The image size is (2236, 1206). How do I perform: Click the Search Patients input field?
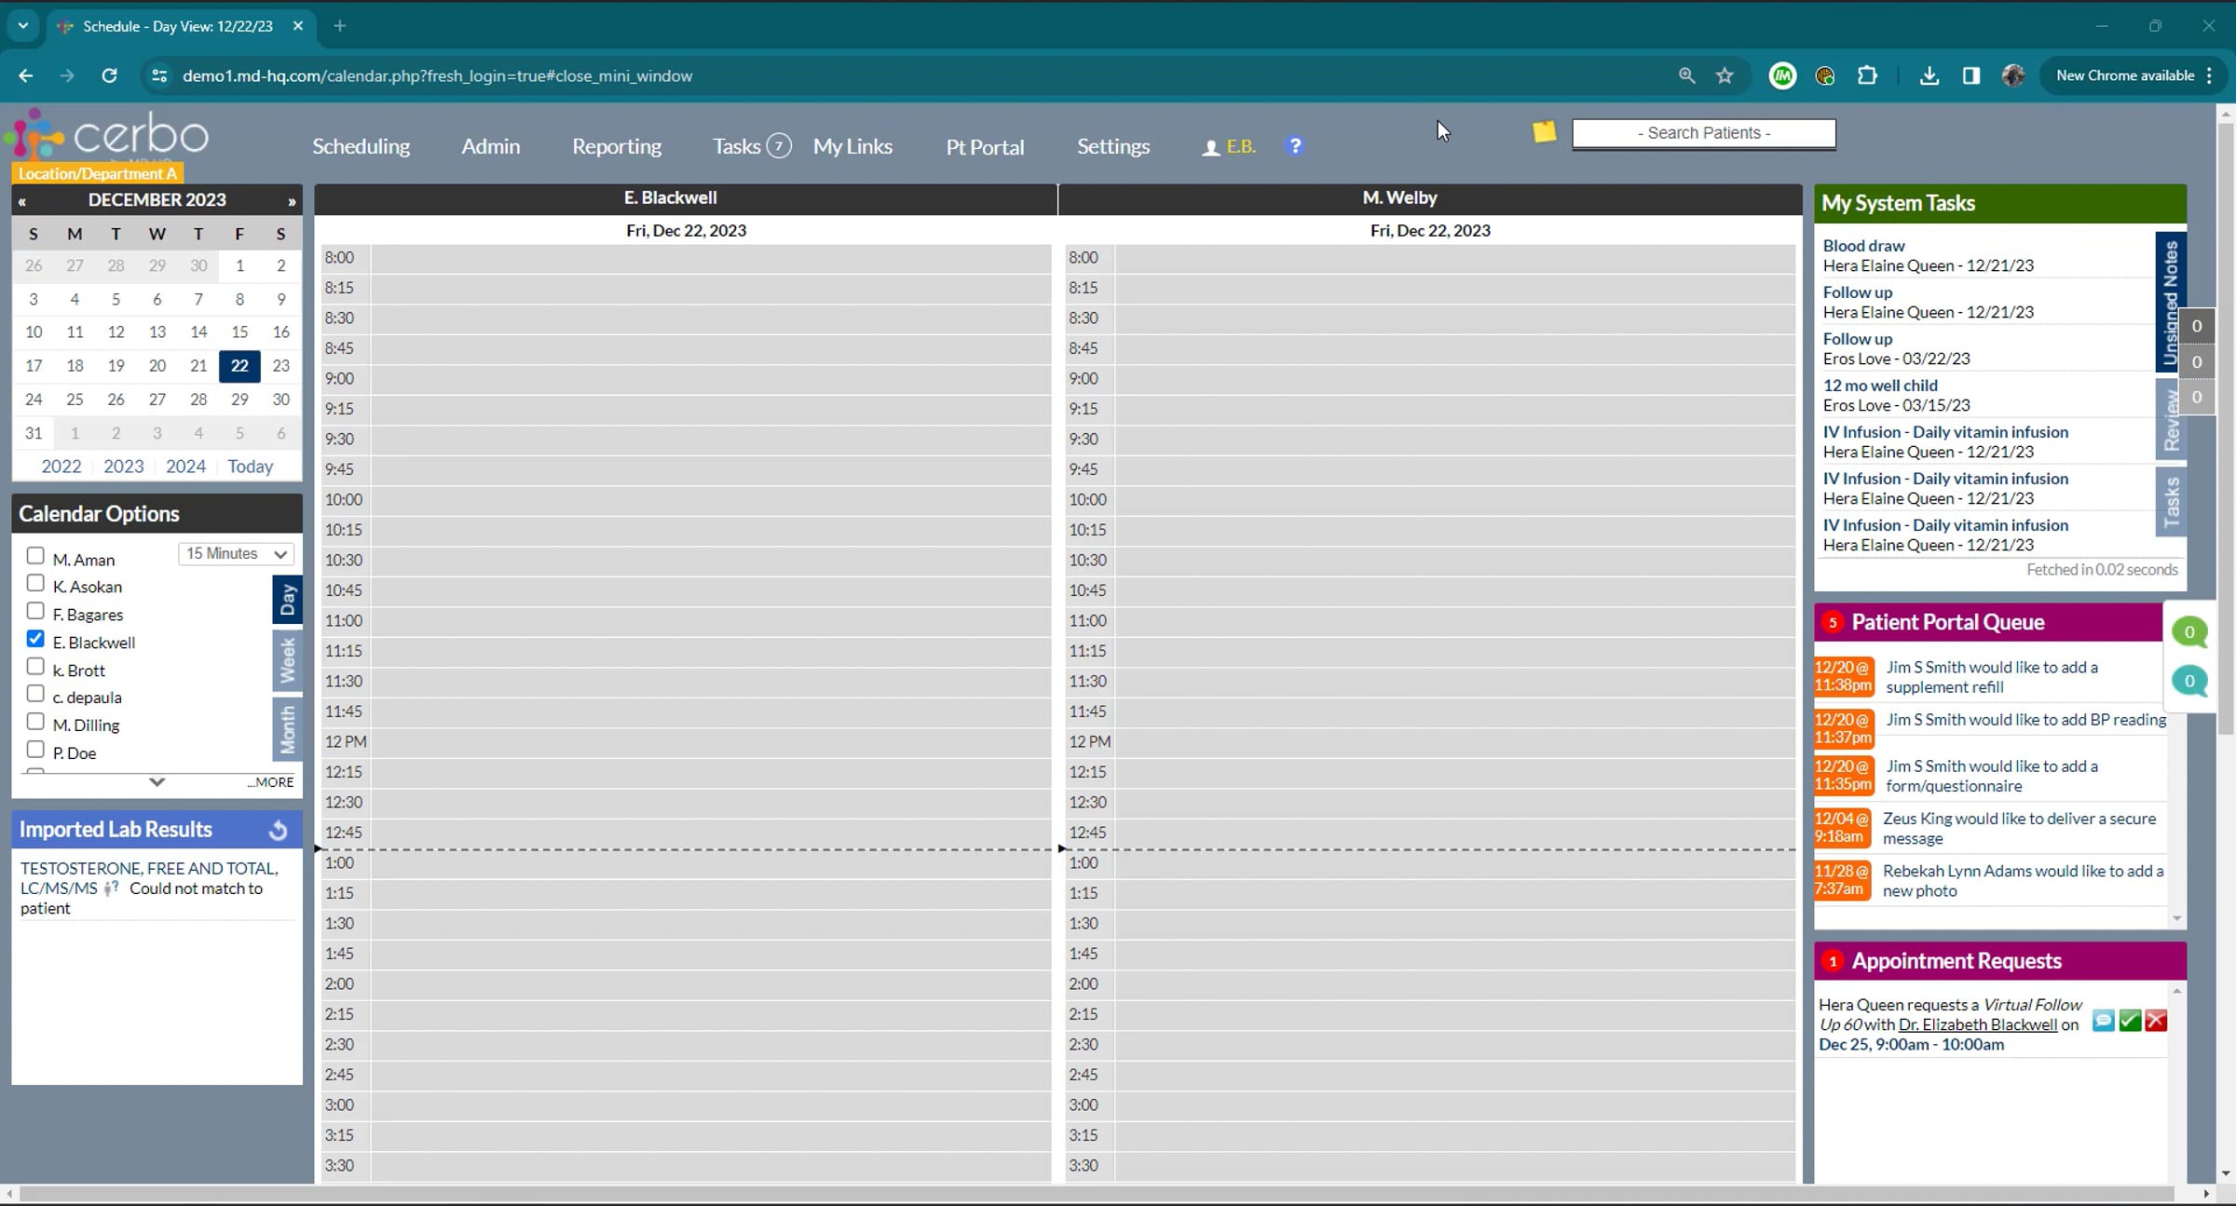(x=1703, y=133)
